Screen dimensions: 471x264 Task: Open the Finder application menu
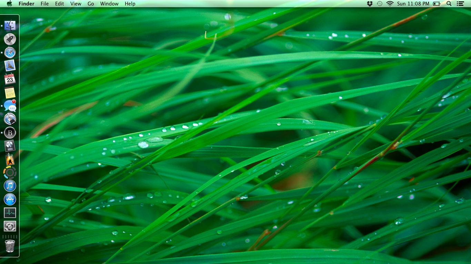(x=27, y=4)
